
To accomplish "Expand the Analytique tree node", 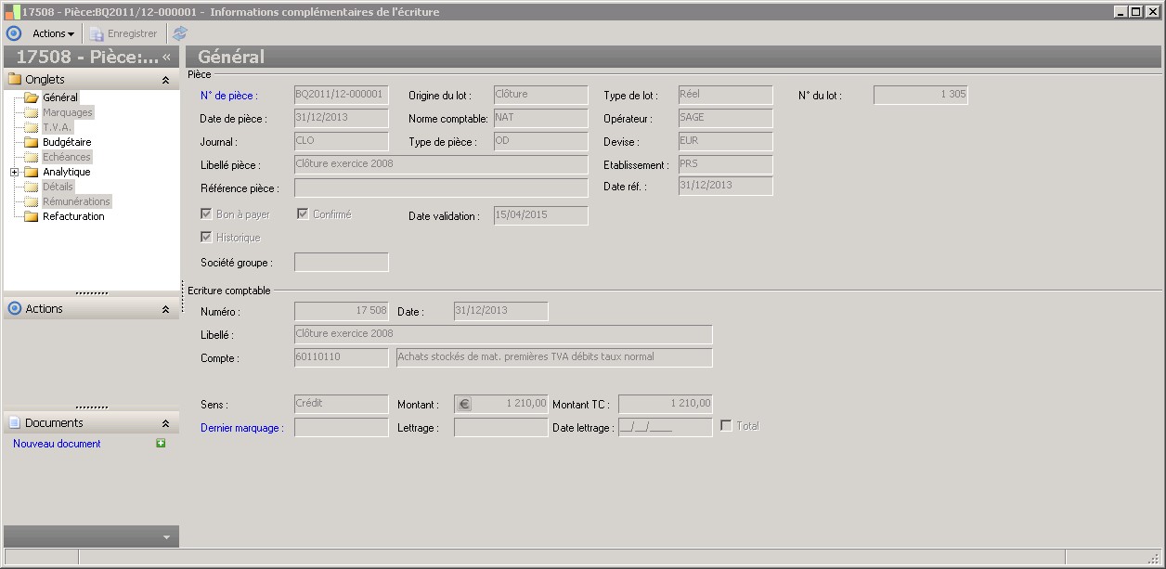I will point(15,172).
